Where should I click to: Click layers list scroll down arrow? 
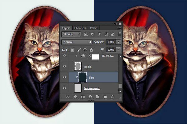(x=120, y=92)
